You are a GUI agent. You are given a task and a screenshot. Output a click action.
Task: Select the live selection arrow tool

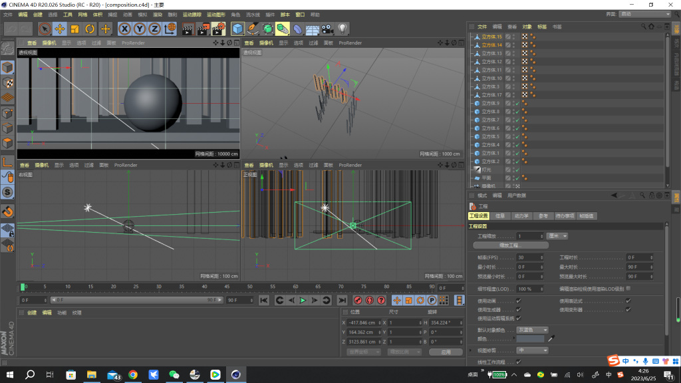[45, 29]
